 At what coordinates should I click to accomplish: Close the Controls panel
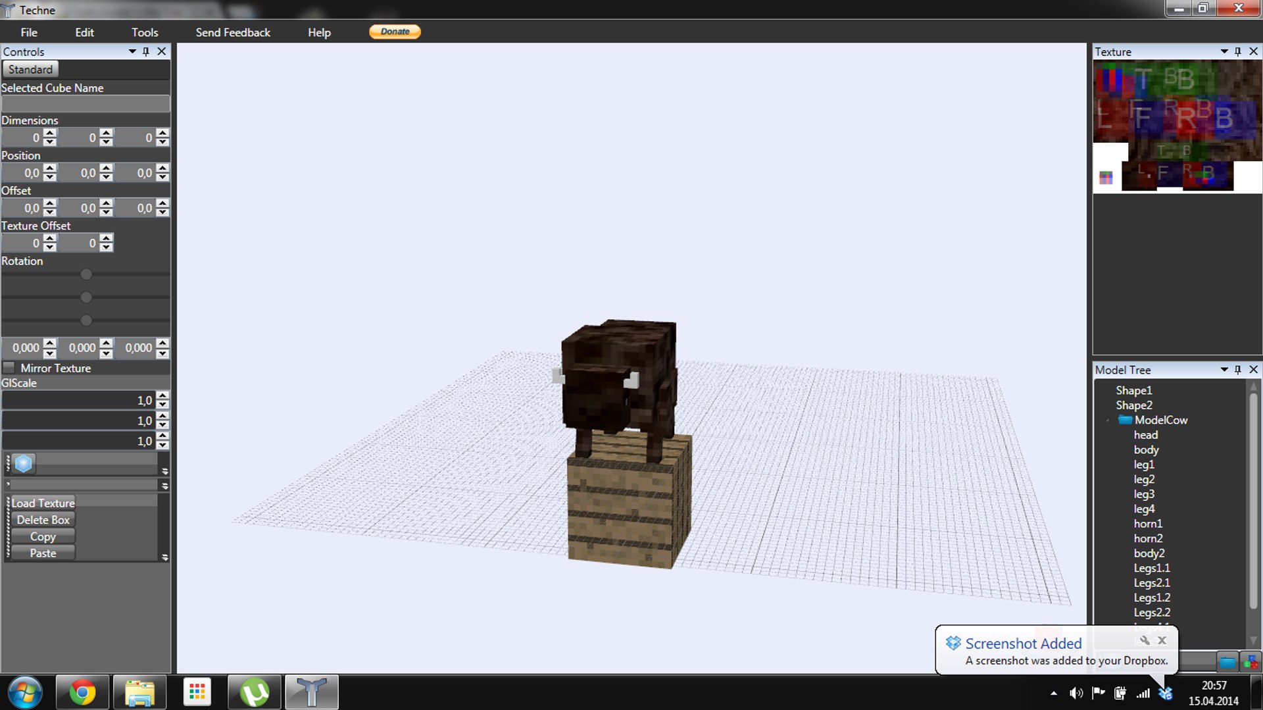(162, 51)
